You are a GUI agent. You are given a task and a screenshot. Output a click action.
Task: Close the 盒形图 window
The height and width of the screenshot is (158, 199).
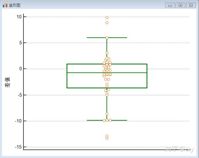(191, 5)
